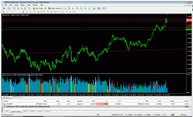The height and width of the screenshot is (117, 193).
Task: Select the Fibonacci Retracement tool
Action: (x=27, y=12)
